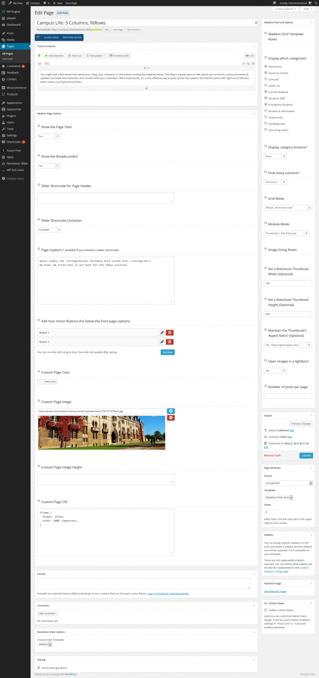Click the WordPress logo in the admin bar
The height and width of the screenshot is (678, 319).
tap(4, 3)
